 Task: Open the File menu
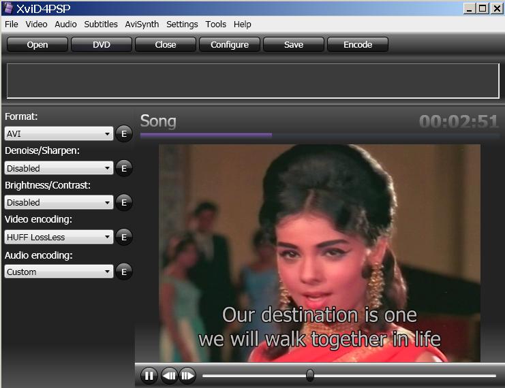(12, 24)
